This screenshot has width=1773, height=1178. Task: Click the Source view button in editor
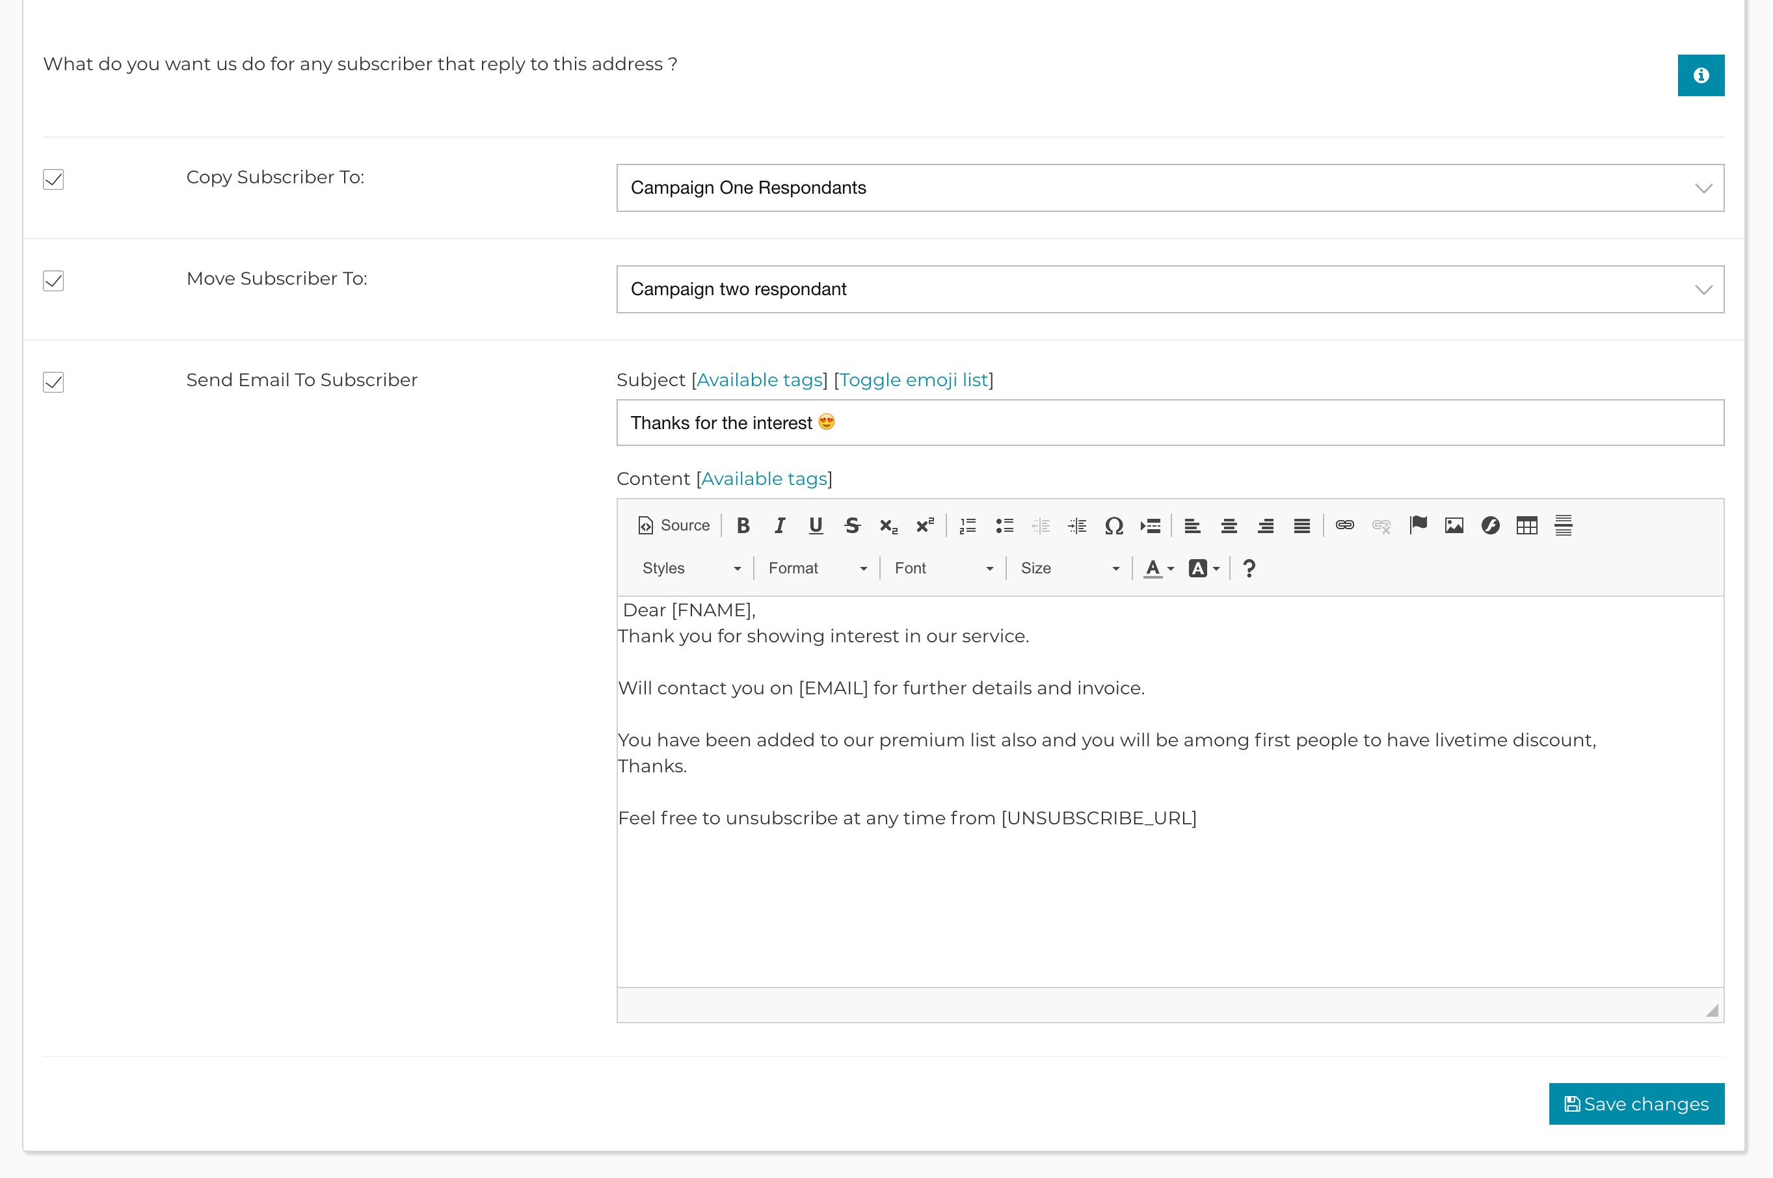pyautogui.click(x=673, y=525)
